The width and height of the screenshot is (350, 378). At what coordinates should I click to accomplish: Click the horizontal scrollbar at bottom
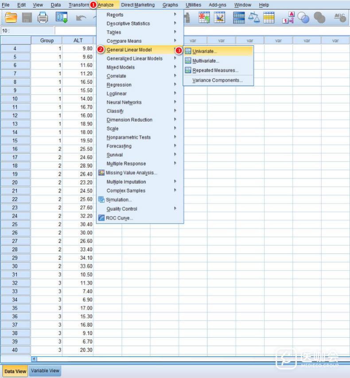(177, 358)
